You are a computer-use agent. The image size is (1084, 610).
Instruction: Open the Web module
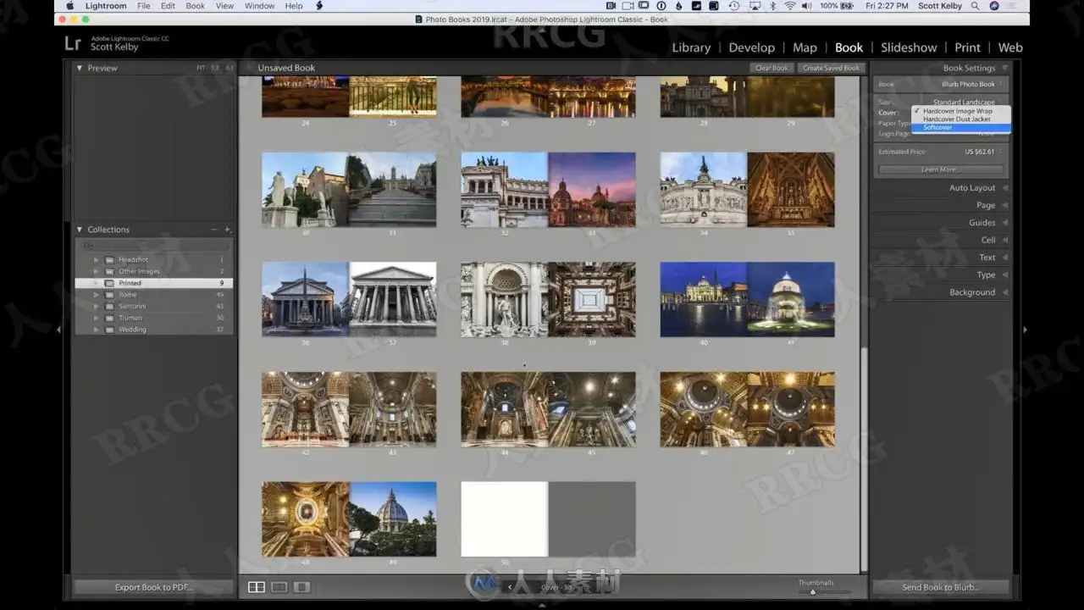click(x=1010, y=47)
